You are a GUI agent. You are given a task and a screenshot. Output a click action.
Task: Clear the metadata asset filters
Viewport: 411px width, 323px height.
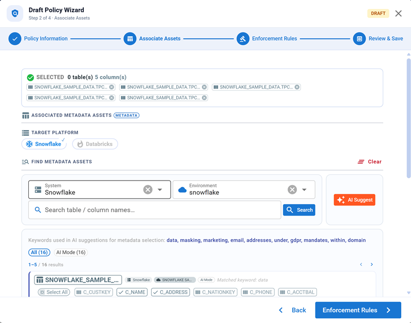(x=369, y=162)
